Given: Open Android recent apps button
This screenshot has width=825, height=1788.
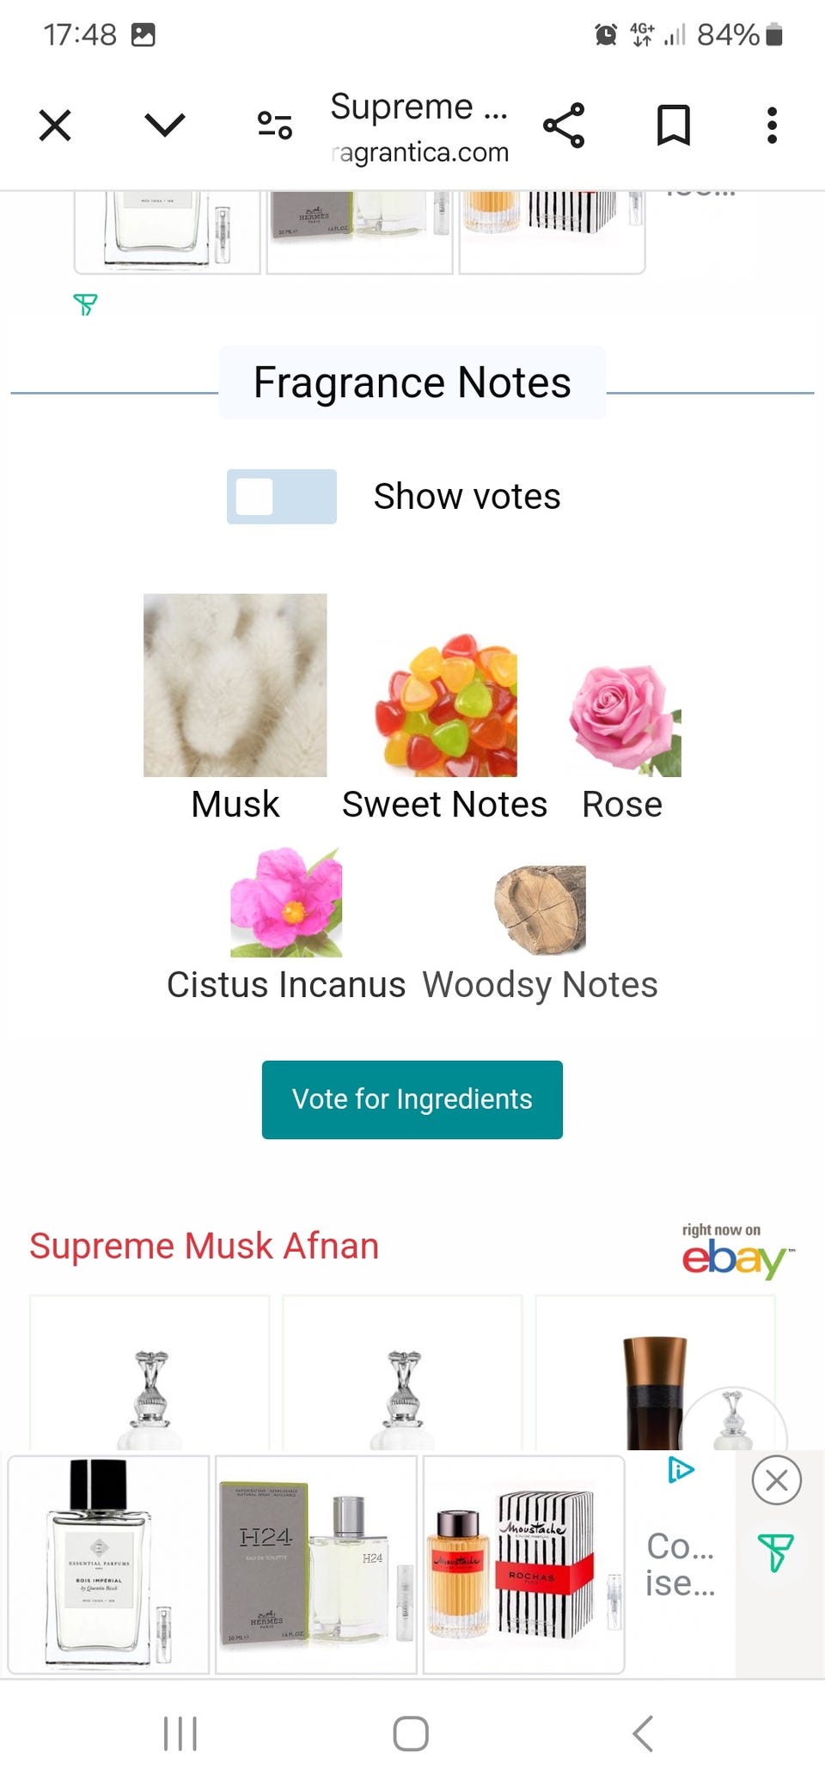Looking at the screenshot, I should coord(180,1733).
